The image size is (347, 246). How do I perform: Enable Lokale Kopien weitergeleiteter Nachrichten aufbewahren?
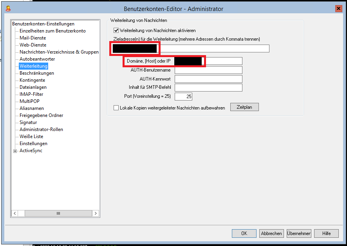[116, 108]
